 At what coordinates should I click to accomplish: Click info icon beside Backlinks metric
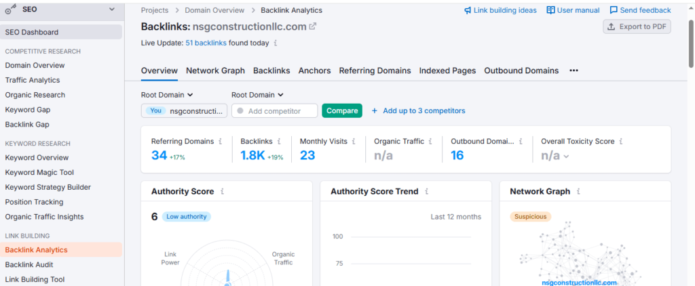[279, 142]
